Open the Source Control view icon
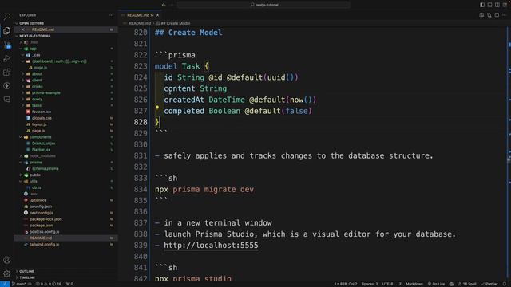 point(7,45)
